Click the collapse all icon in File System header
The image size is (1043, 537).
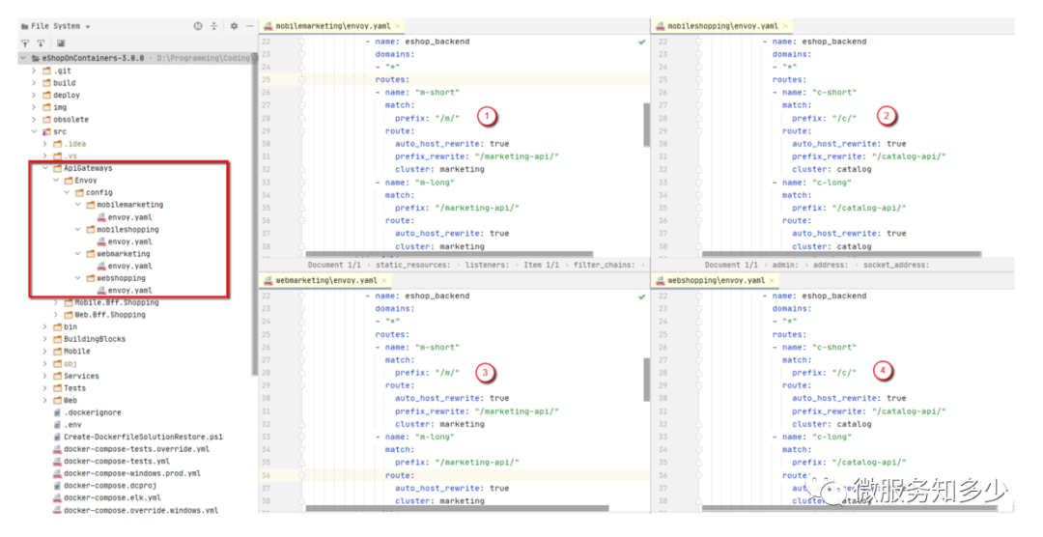coord(214,26)
